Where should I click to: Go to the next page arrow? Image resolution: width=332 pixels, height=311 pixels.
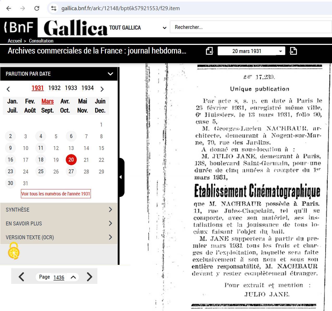click(x=89, y=277)
